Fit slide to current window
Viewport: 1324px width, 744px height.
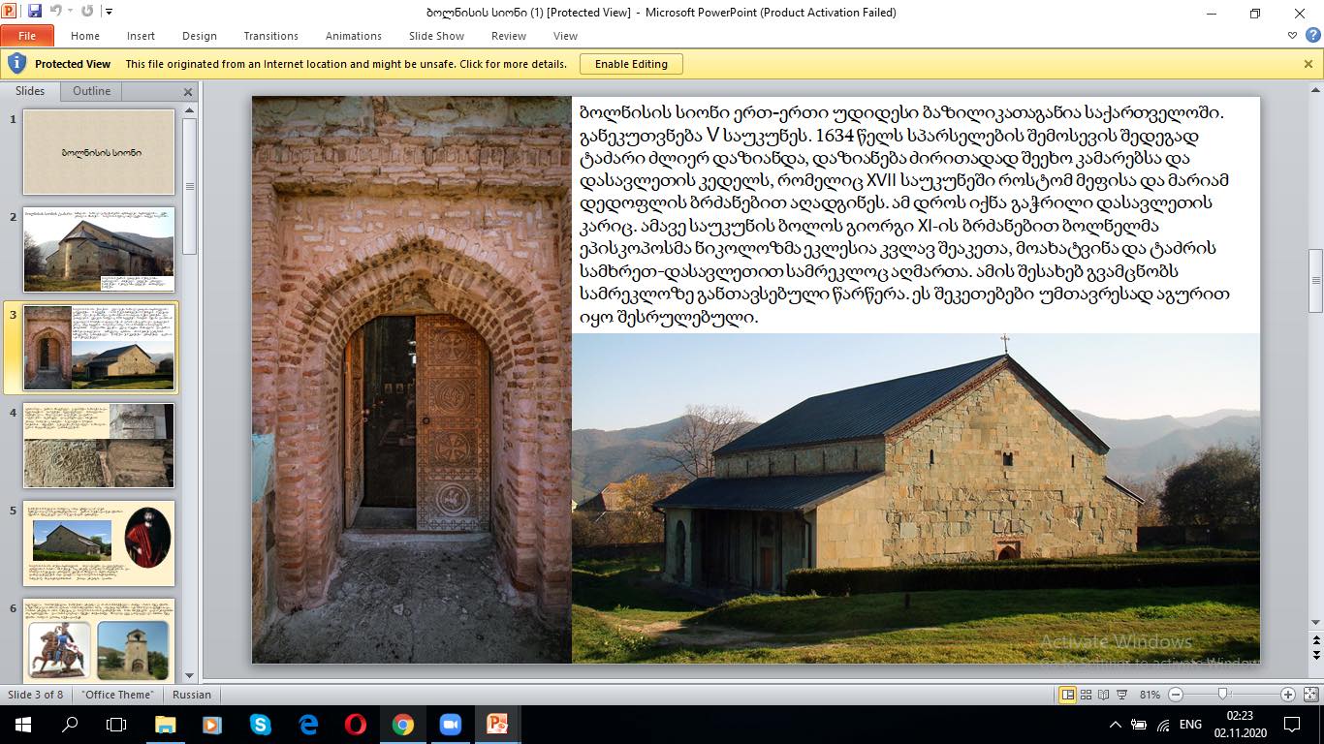(x=1309, y=695)
